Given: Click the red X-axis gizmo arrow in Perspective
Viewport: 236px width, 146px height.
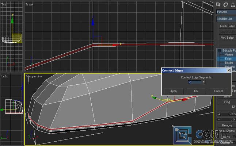Looking at the screenshot, I should [x=184, y=99].
